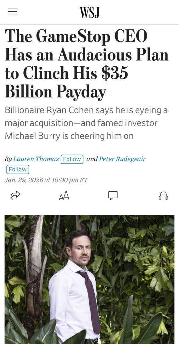The image size is (179, 344).
Task: Open comments via speech bubble icon
Action: (113, 195)
